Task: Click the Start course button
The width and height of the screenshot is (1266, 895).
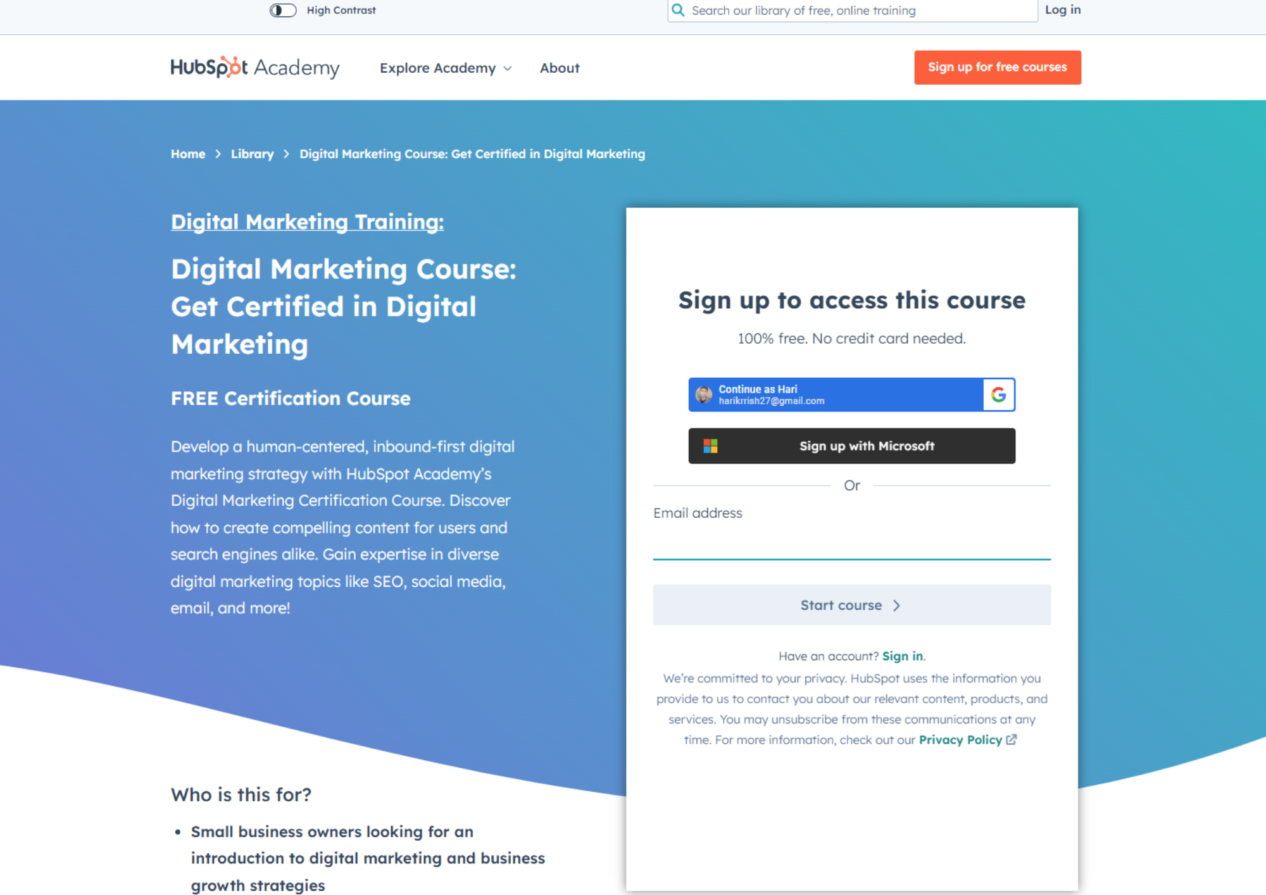Action: (x=851, y=605)
